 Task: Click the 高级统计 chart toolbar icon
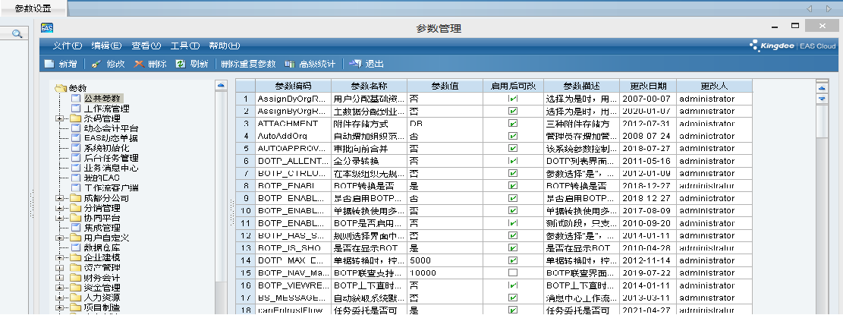click(x=290, y=64)
